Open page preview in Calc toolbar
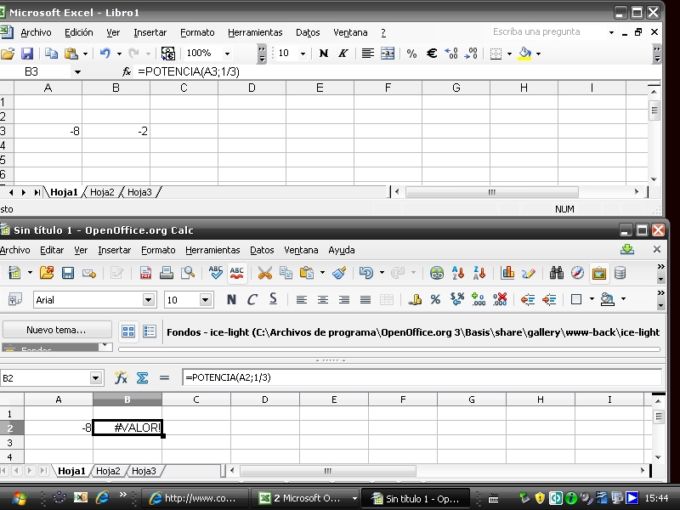This screenshot has height=510, width=680. (188, 273)
